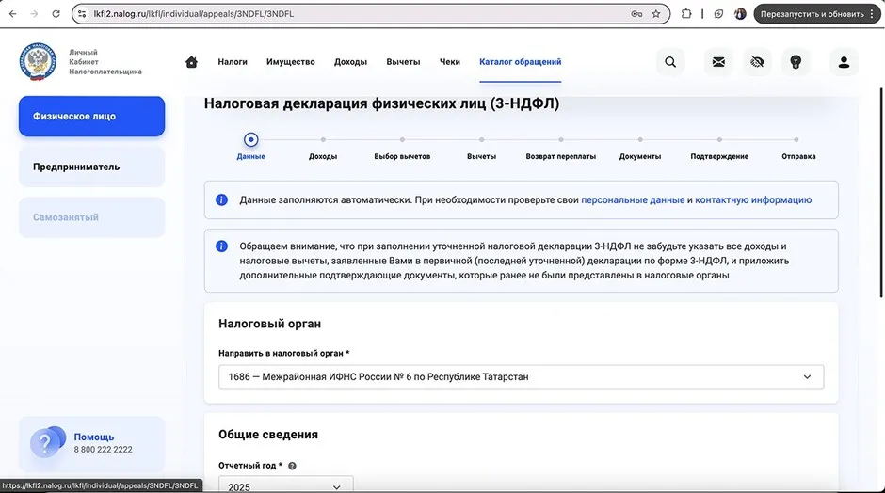Viewport: 885px width, 493px height.
Task: Click info icon in automatic data notice
Action: (x=222, y=199)
